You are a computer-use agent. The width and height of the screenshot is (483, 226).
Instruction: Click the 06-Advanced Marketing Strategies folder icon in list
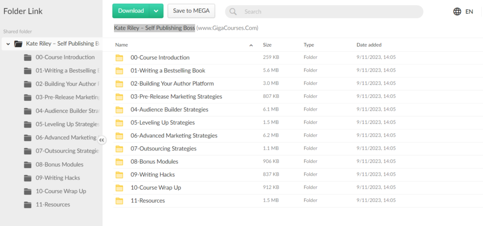click(119, 136)
